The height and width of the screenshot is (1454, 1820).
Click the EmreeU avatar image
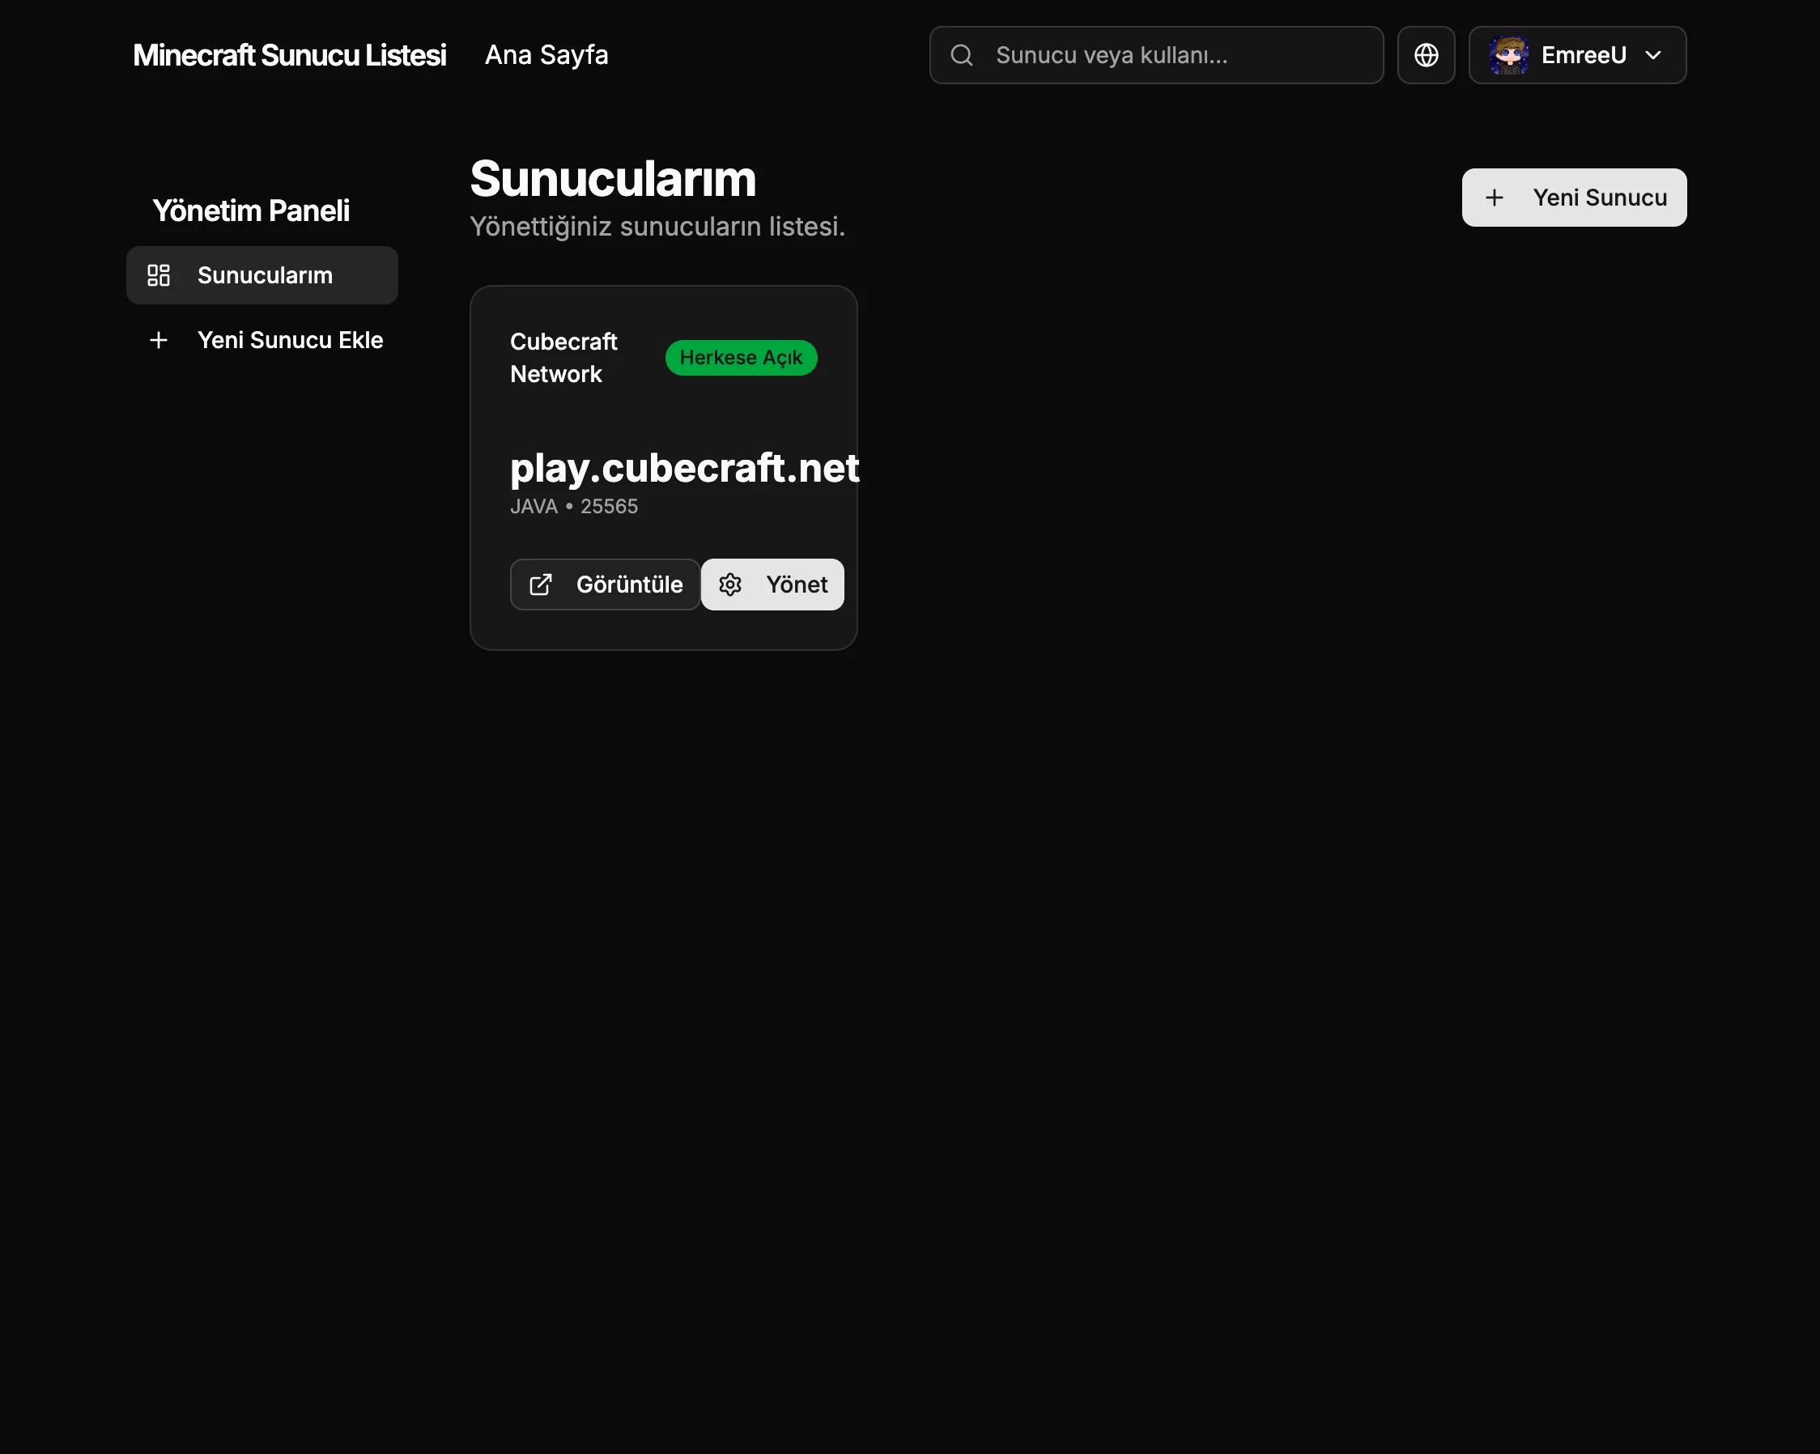pyautogui.click(x=1508, y=55)
